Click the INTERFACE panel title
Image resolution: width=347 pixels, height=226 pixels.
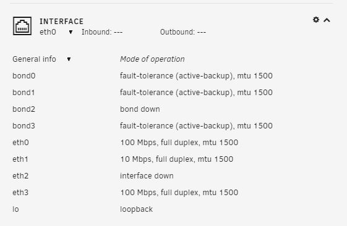(62, 22)
